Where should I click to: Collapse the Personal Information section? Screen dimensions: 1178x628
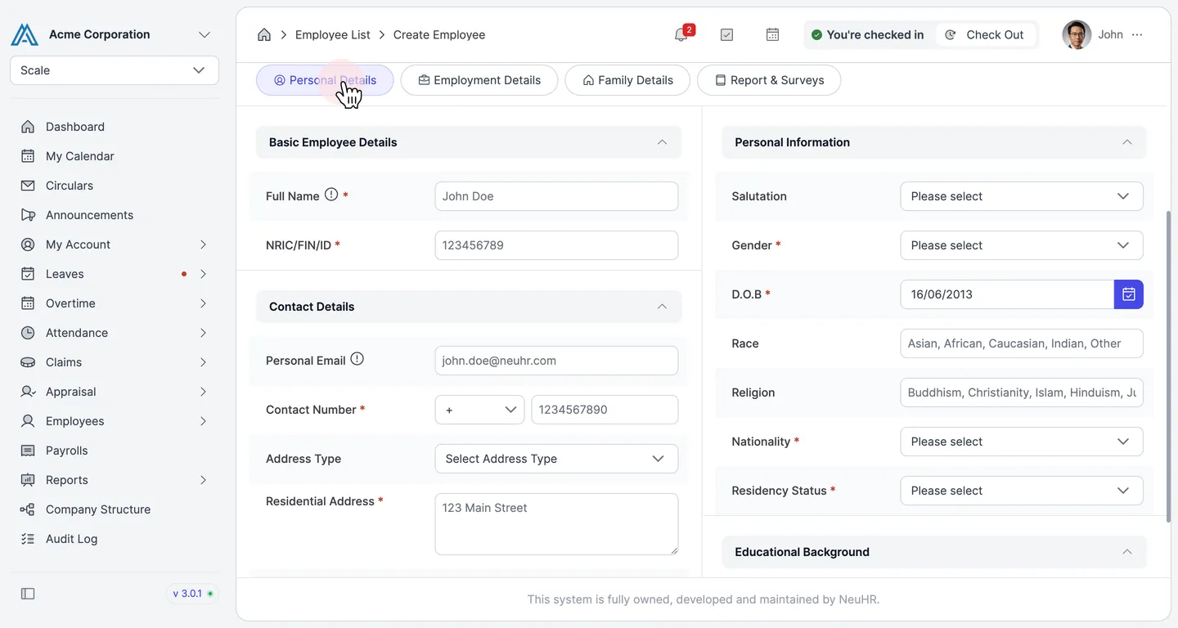pyautogui.click(x=1127, y=142)
